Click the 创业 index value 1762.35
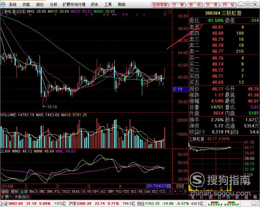Screen dimensions: 260x207 (152, 203)
